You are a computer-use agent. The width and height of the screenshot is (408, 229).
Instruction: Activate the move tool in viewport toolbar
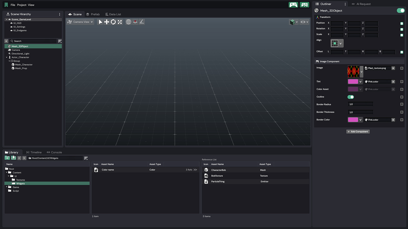tap(107, 22)
